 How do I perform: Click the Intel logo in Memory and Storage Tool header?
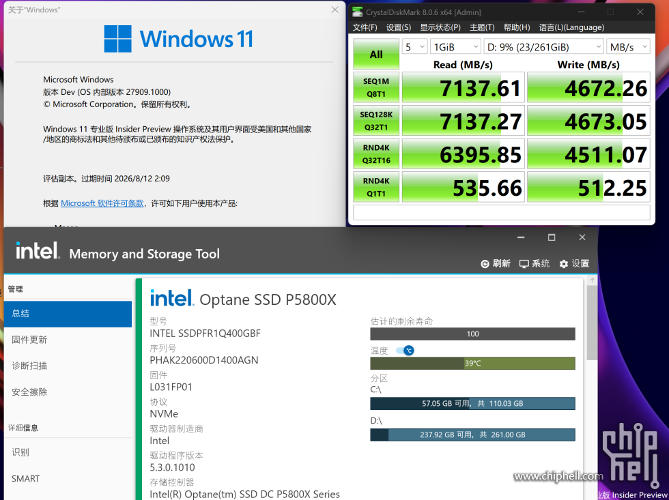pyautogui.click(x=38, y=250)
